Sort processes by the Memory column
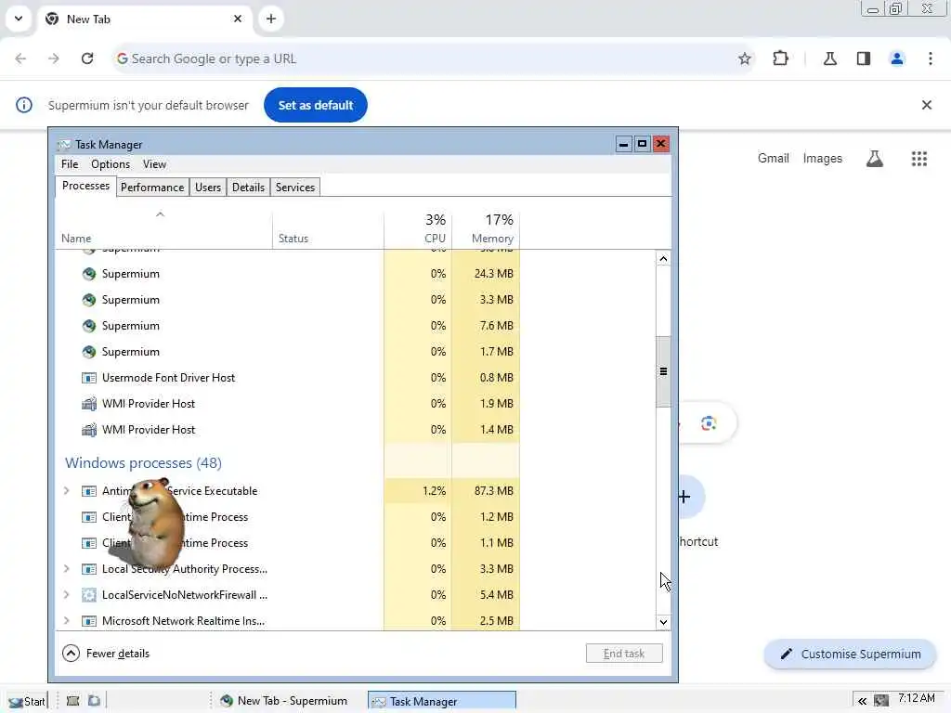 coord(486,230)
